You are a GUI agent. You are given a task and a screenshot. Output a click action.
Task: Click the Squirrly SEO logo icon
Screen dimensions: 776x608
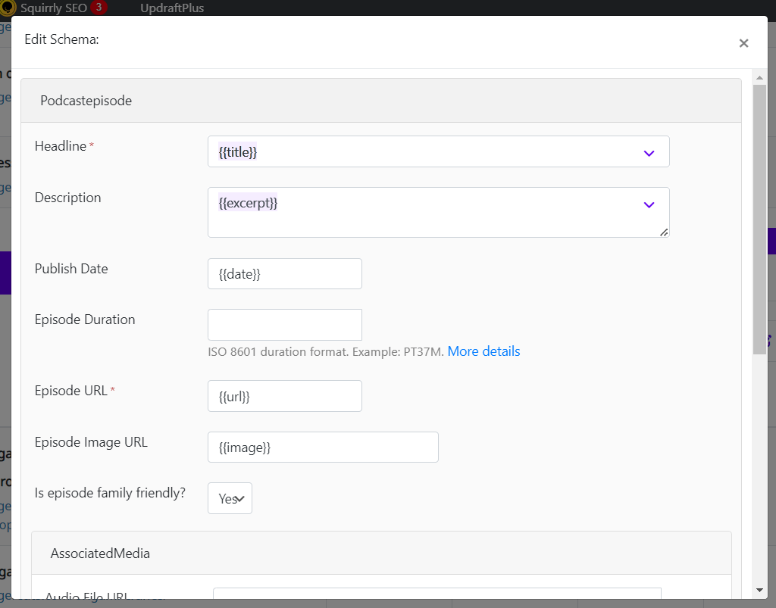tap(7, 8)
